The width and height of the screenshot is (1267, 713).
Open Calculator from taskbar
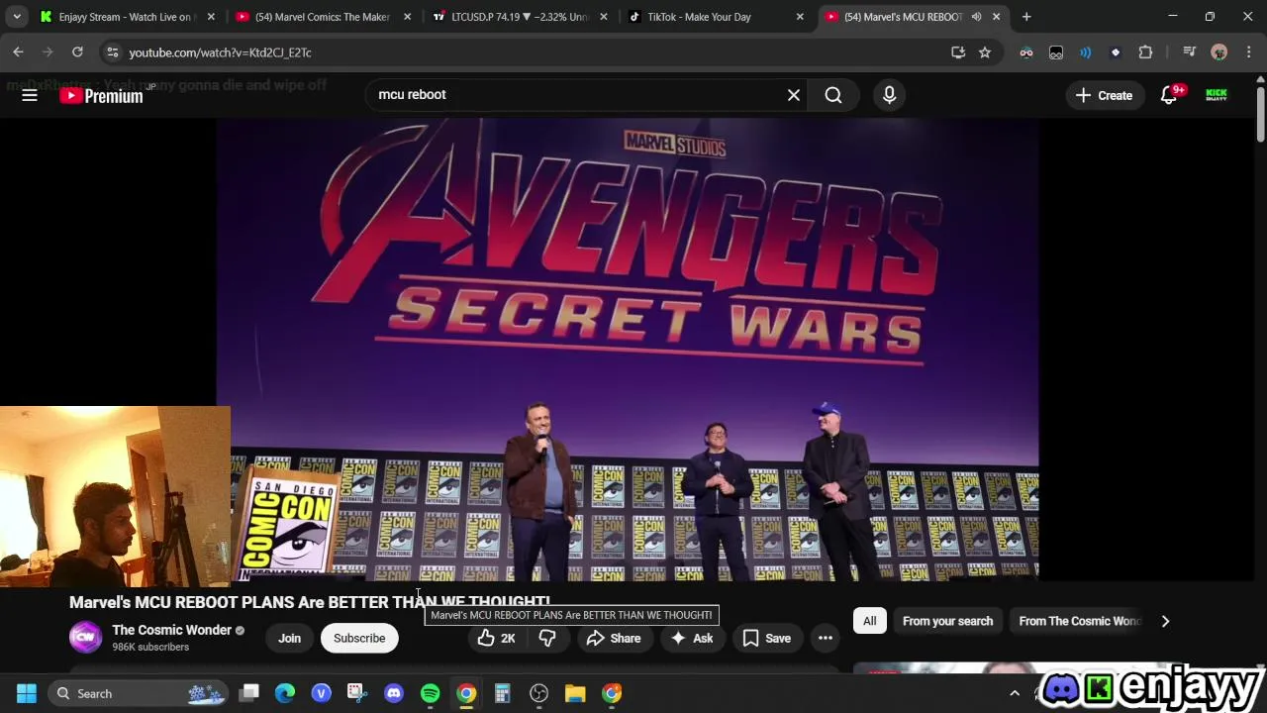click(x=503, y=693)
